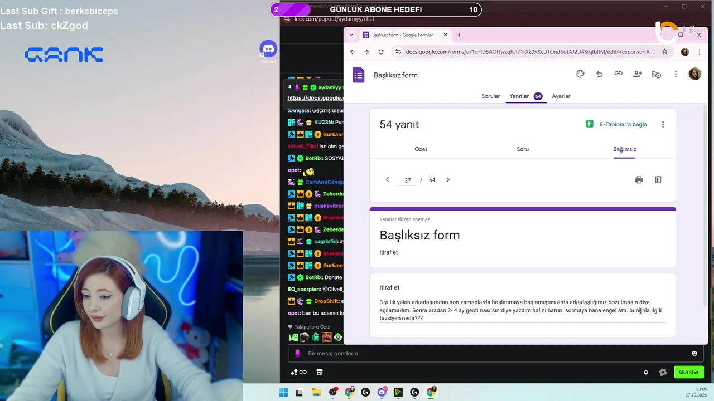Screen dimensions: 714x401
Task: Open Discord from the taskbar
Action: click(x=382, y=392)
